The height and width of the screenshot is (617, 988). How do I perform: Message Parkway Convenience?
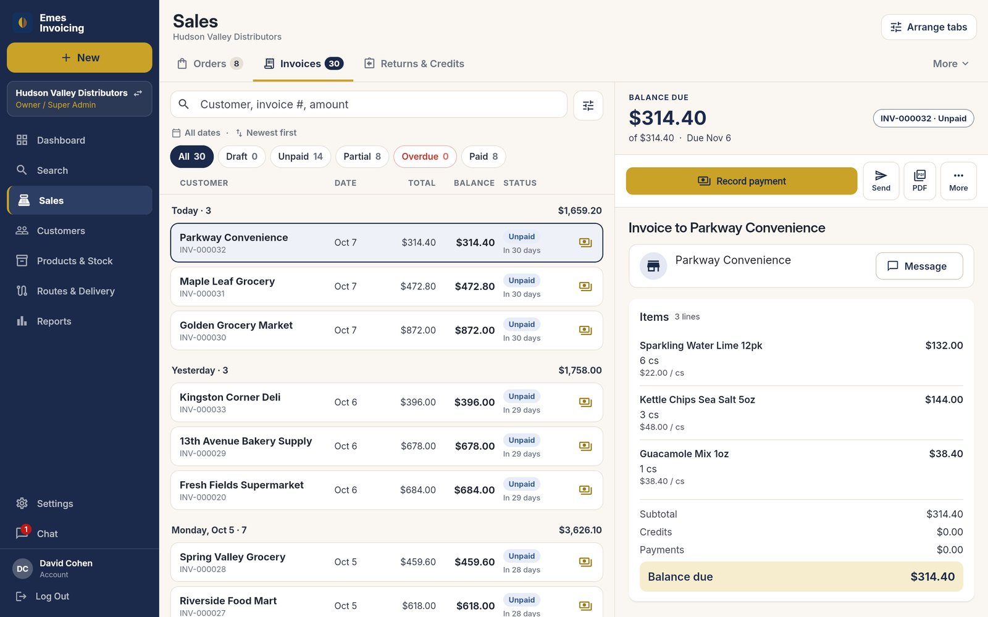[919, 266]
